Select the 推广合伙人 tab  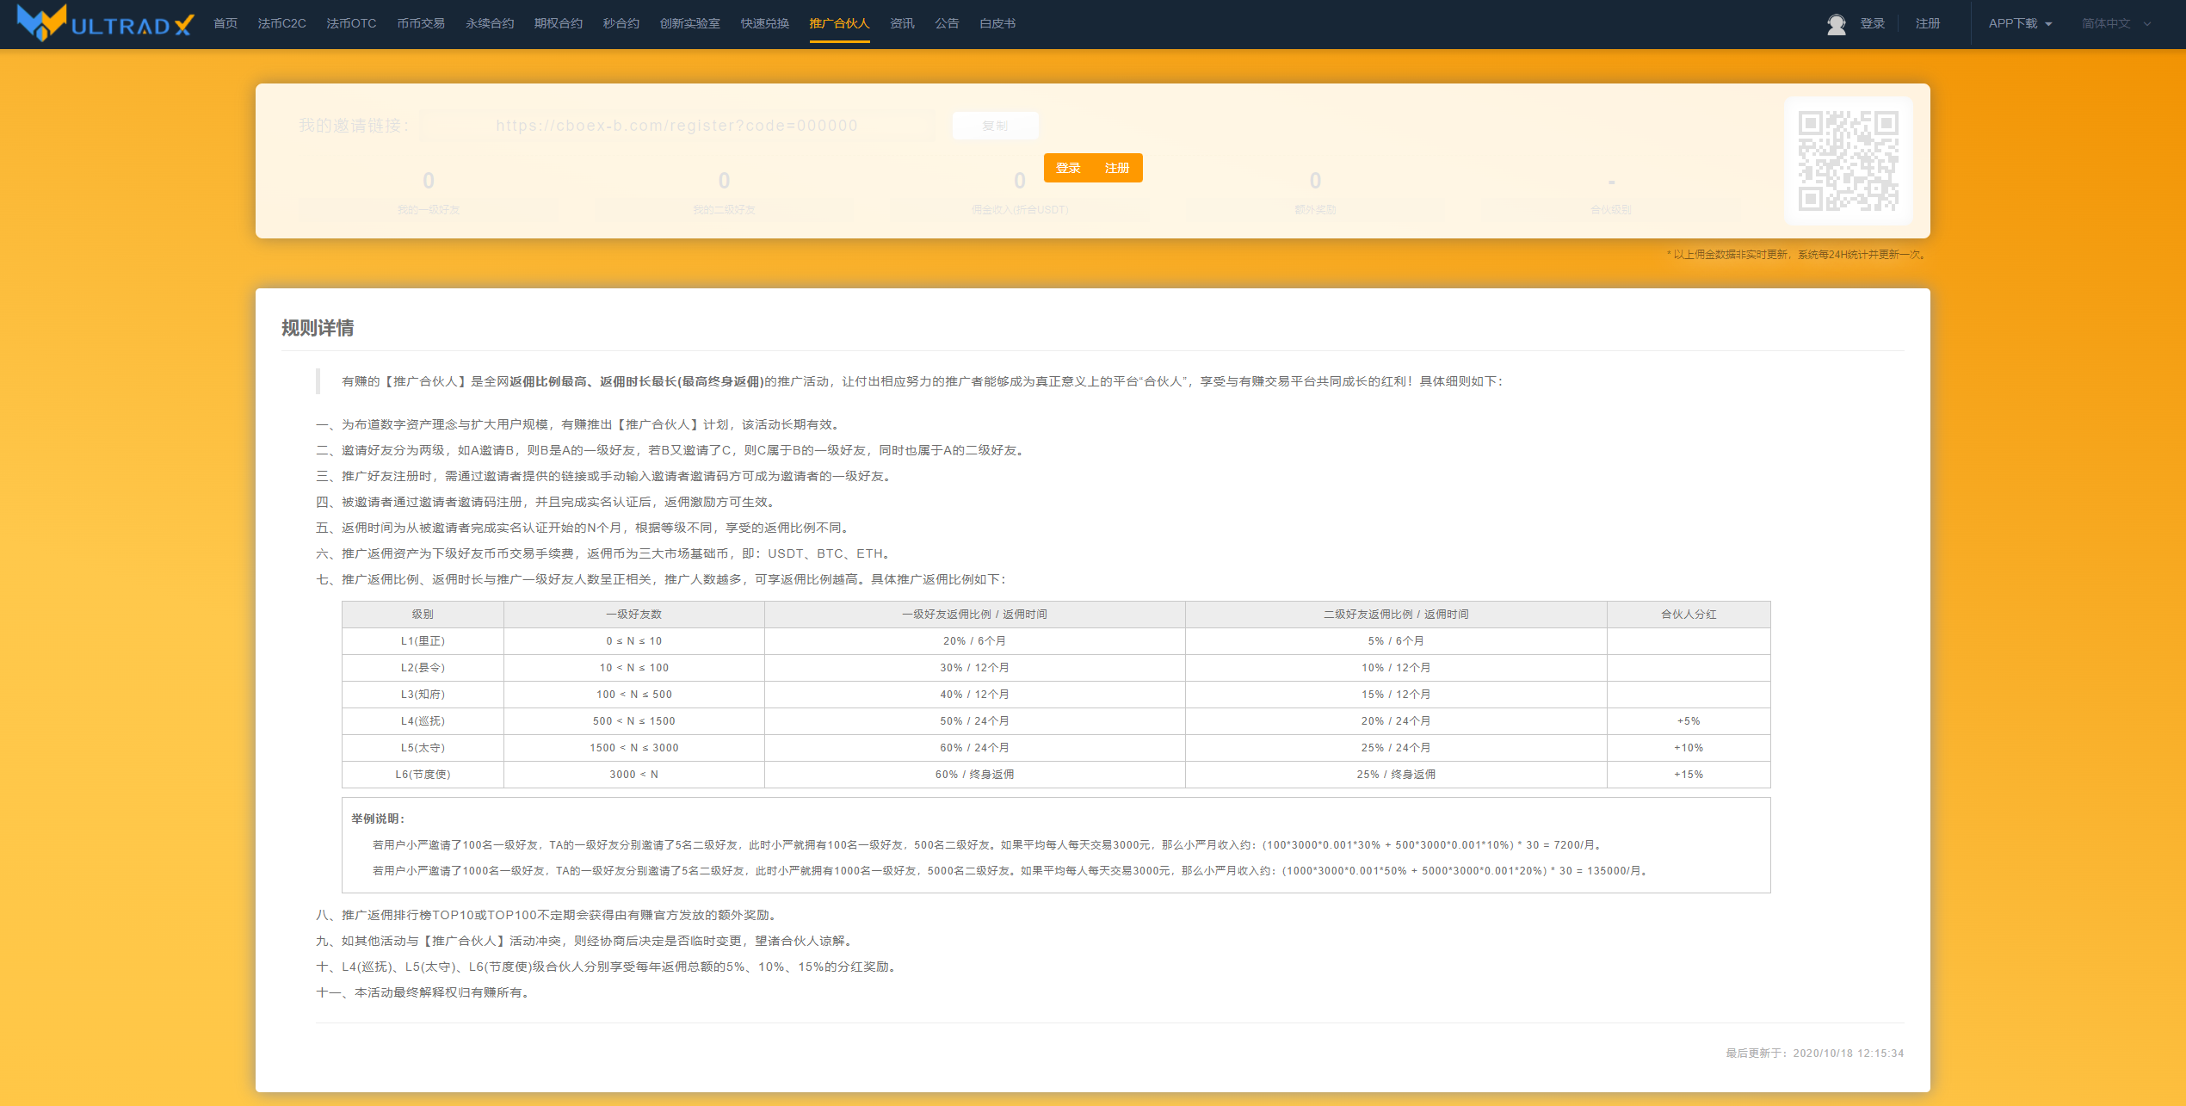[x=839, y=24]
